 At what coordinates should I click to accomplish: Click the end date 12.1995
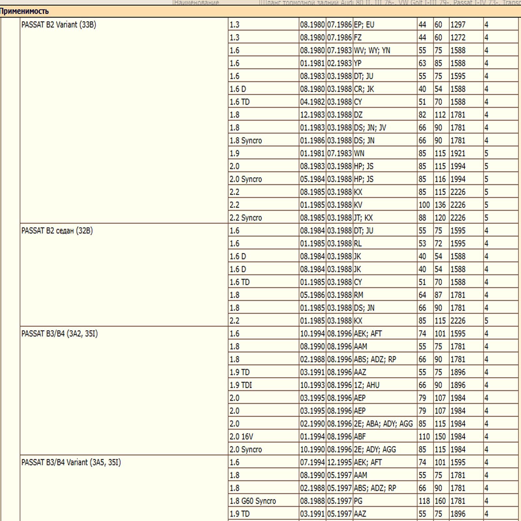click(340, 462)
